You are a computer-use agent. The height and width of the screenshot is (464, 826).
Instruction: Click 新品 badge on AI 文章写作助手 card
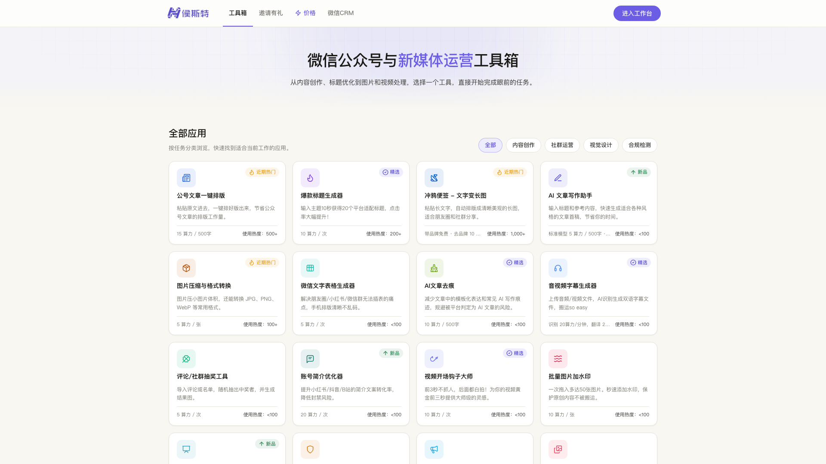pos(639,172)
